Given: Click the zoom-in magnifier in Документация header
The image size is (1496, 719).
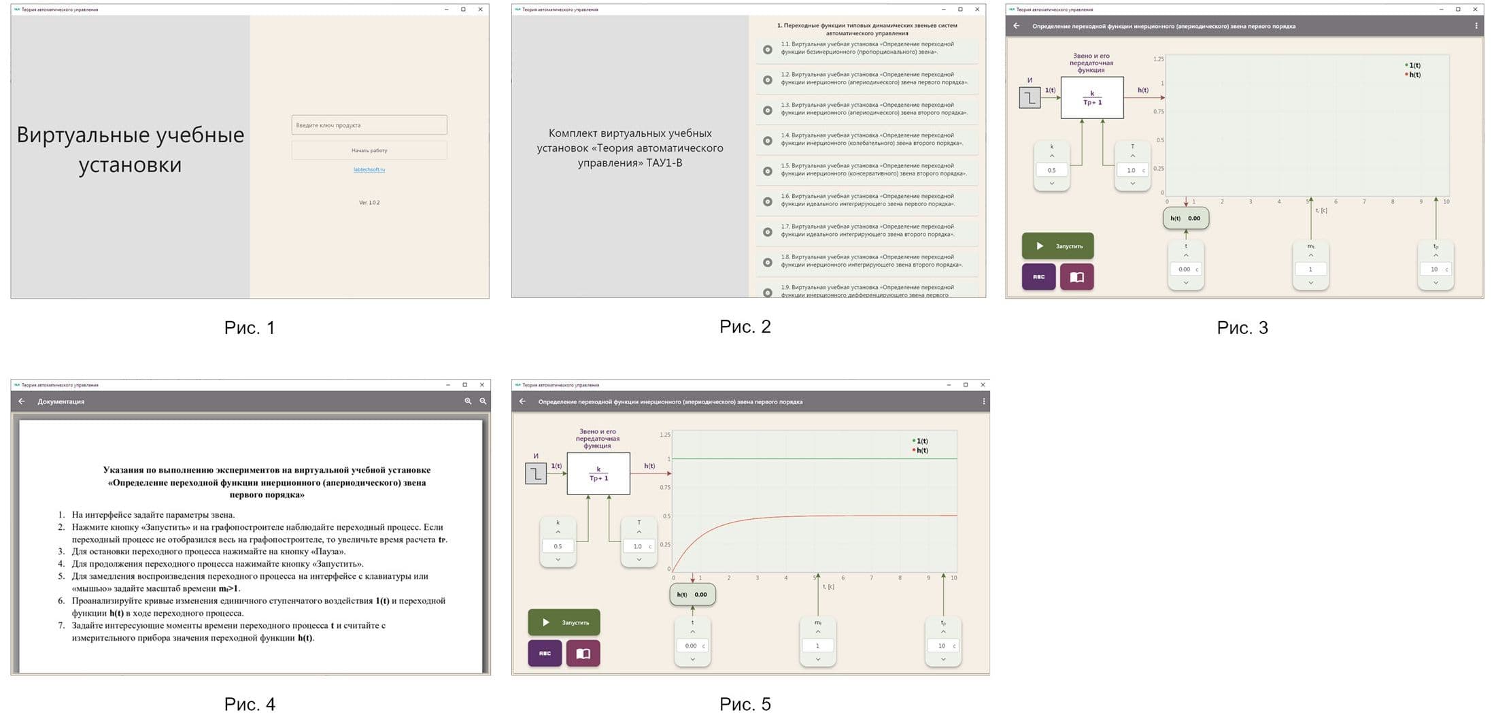Looking at the screenshot, I should pyautogui.click(x=468, y=401).
